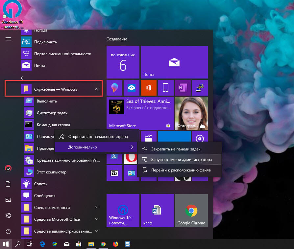Open the Microsoft Store Sea of Thieves tile
Viewport: 294px width, 249px height.
click(140, 113)
